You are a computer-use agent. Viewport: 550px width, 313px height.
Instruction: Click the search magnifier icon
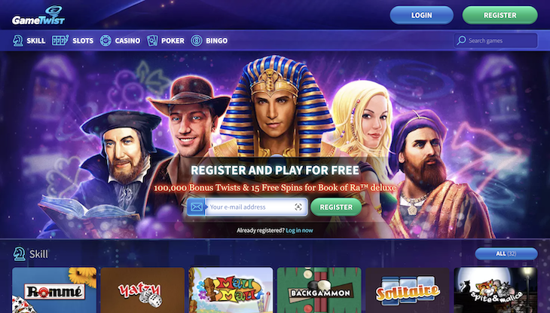(x=461, y=41)
